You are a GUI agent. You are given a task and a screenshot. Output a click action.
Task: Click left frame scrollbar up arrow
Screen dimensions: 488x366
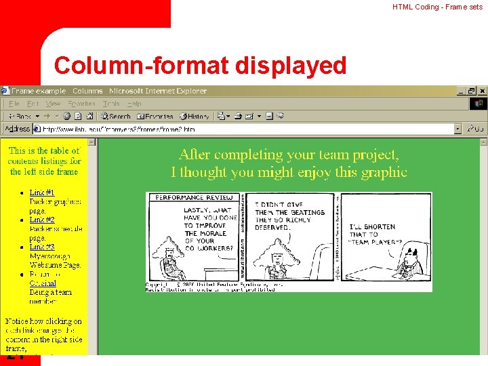[91, 142]
